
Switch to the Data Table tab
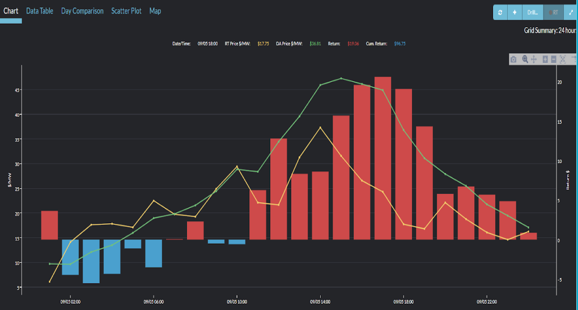40,11
